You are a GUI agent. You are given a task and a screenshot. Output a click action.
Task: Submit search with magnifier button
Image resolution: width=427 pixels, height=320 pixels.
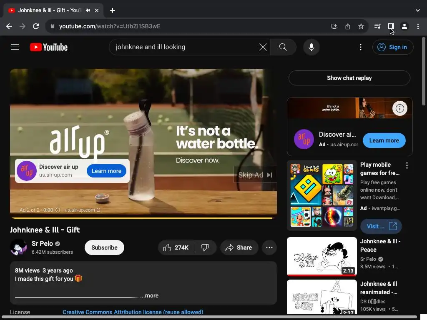[283, 47]
